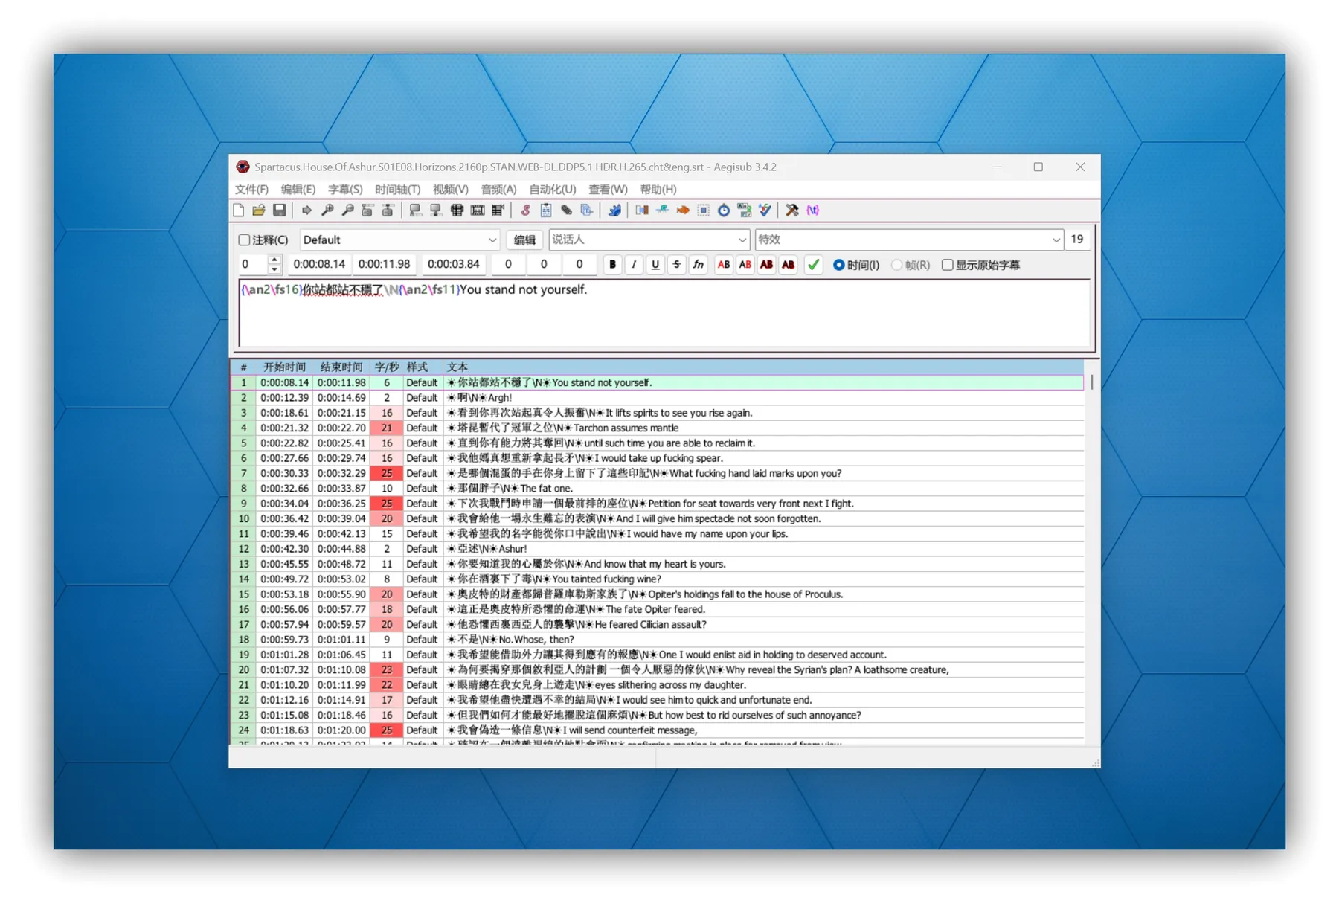This screenshot has height=903, width=1339.
Task: Toggle bold formatting button
Action: coord(612,264)
